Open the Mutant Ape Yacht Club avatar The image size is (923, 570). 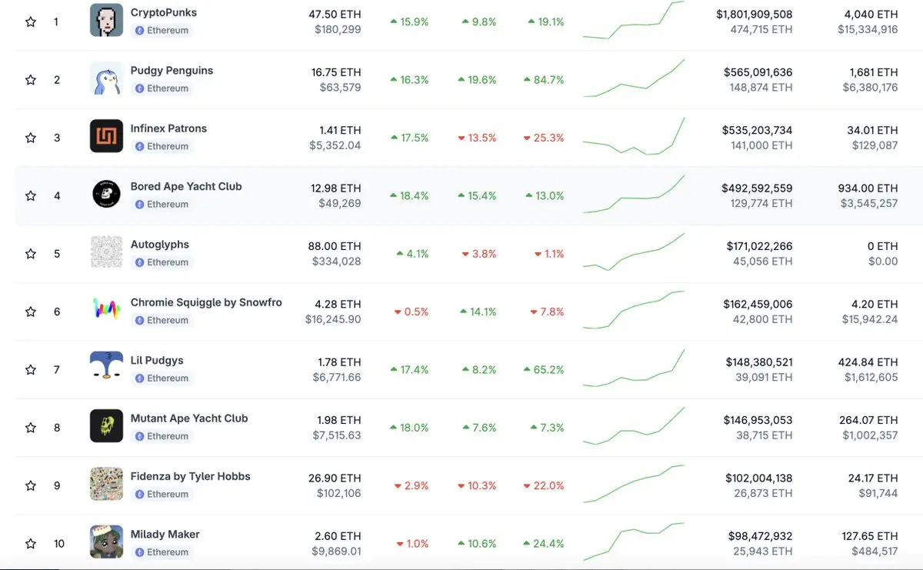(x=106, y=426)
